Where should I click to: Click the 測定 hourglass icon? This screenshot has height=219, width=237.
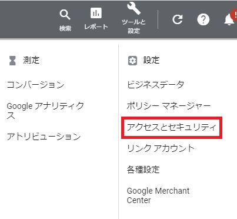click(12, 61)
